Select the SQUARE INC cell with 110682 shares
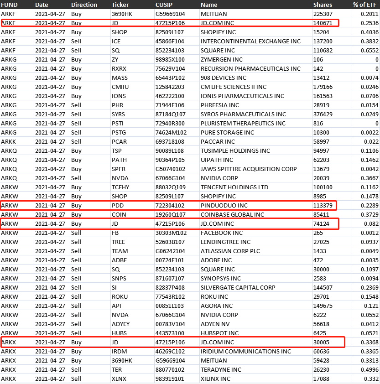Viewport: 380px width, 384px height. point(218,51)
